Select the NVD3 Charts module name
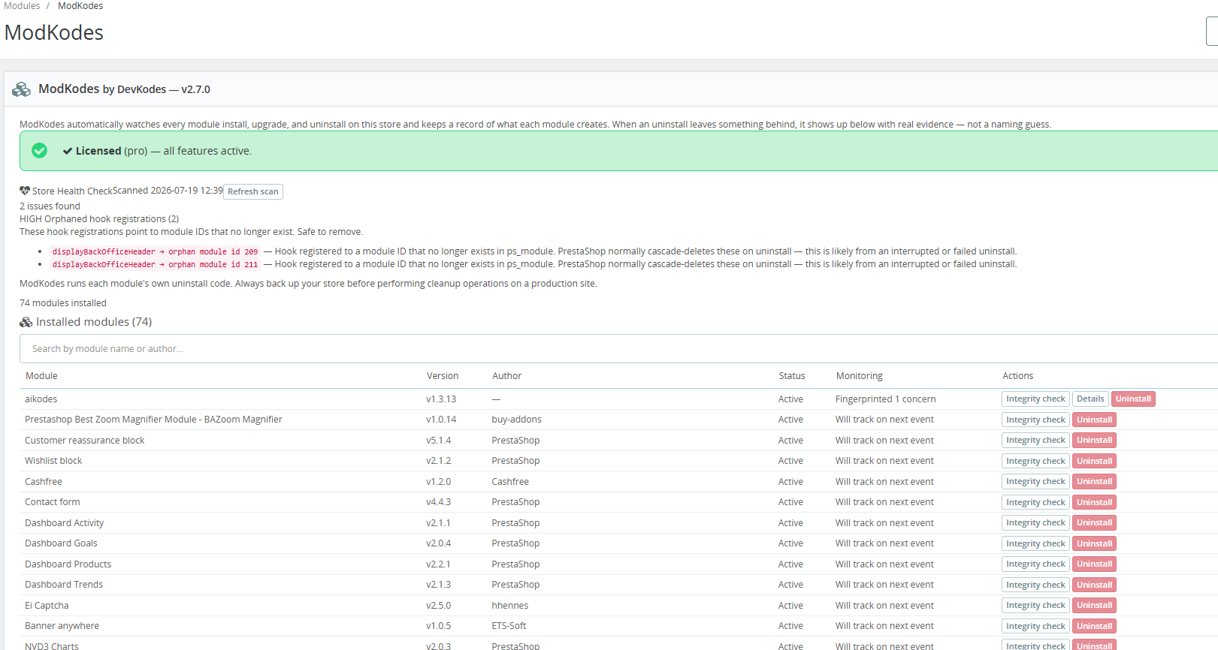The image size is (1218, 650). (52, 645)
